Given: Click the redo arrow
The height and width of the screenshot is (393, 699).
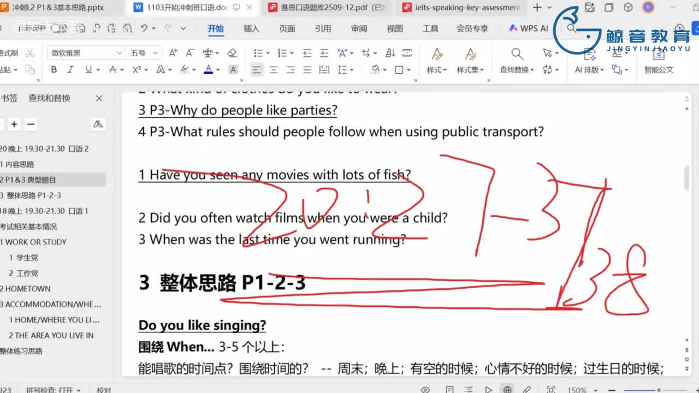Looking at the screenshot, I should 168,28.
